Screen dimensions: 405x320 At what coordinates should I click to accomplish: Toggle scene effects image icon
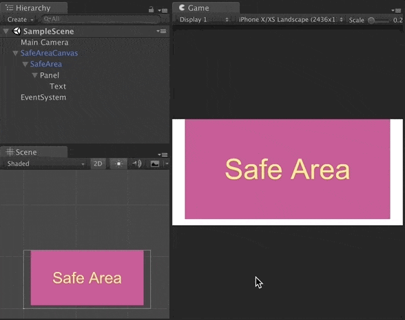tap(155, 163)
